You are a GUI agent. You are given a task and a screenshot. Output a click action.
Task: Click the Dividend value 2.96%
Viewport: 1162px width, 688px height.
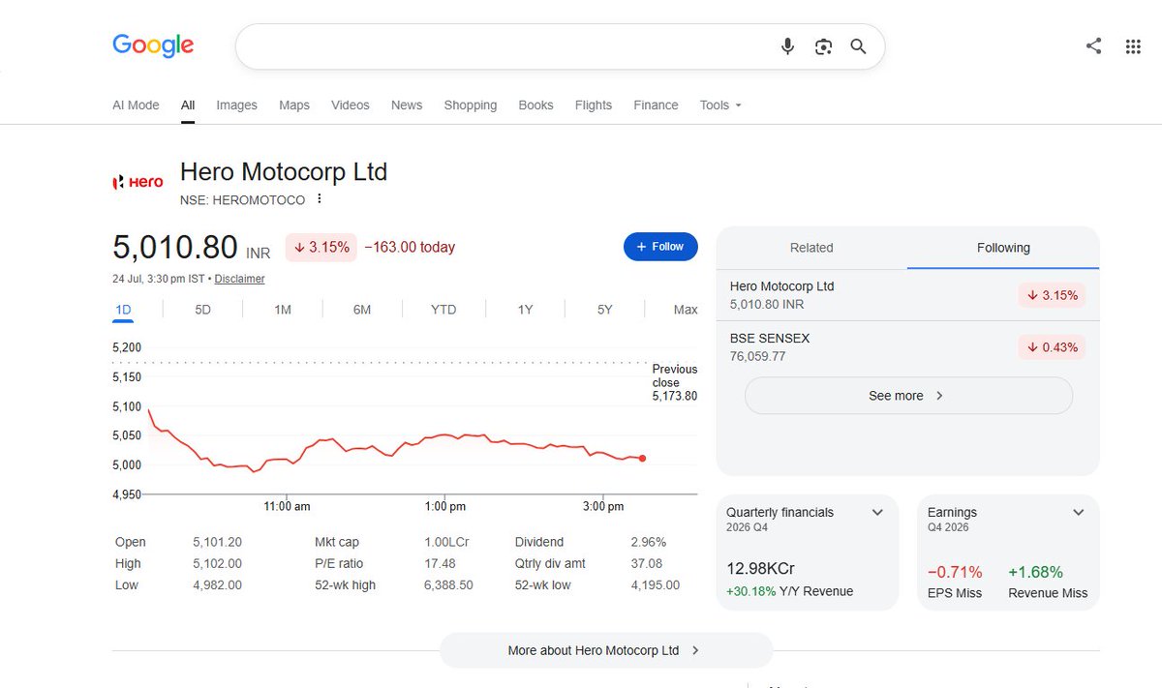pyautogui.click(x=648, y=542)
